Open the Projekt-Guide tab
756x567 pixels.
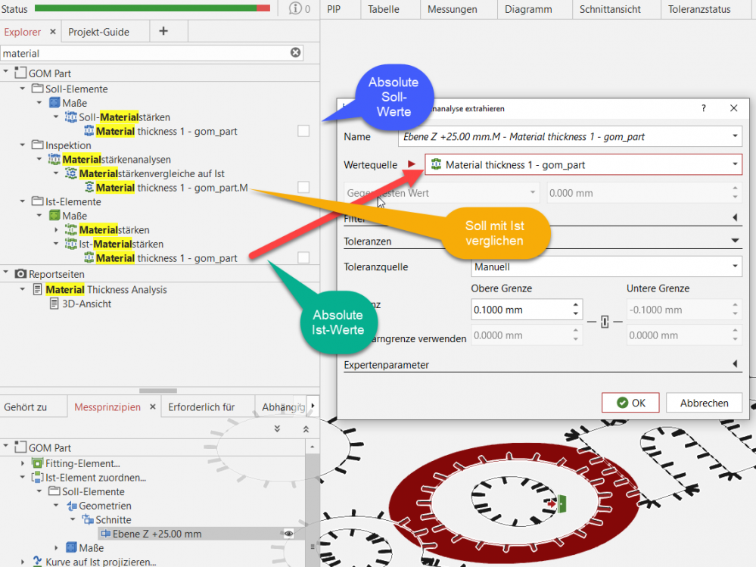tap(98, 32)
